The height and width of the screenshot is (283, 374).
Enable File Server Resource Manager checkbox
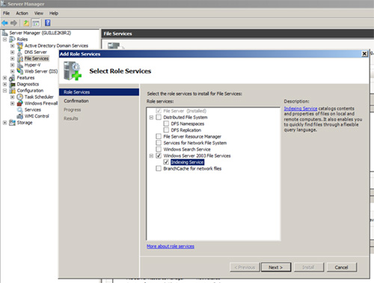pyautogui.click(x=159, y=136)
